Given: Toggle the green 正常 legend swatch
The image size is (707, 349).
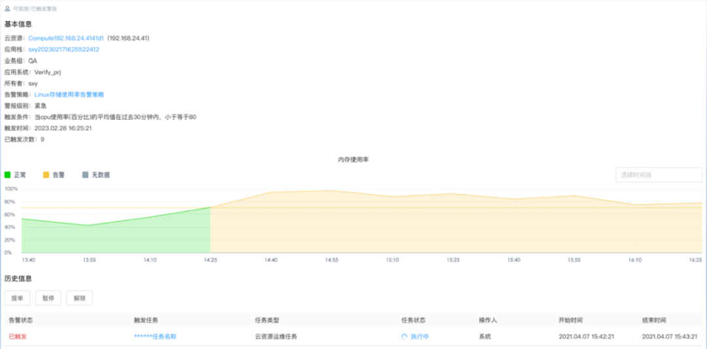Looking at the screenshot, I should tap(7, 175).
